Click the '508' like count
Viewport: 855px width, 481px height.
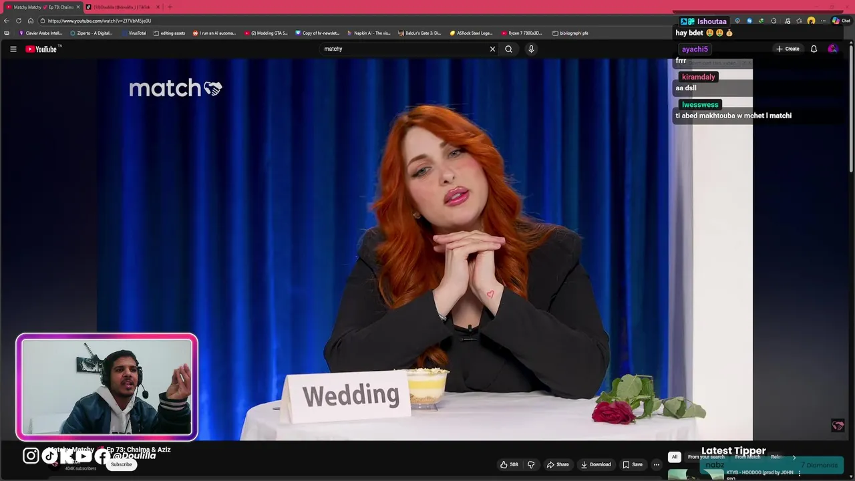click(x=514, y=464)
